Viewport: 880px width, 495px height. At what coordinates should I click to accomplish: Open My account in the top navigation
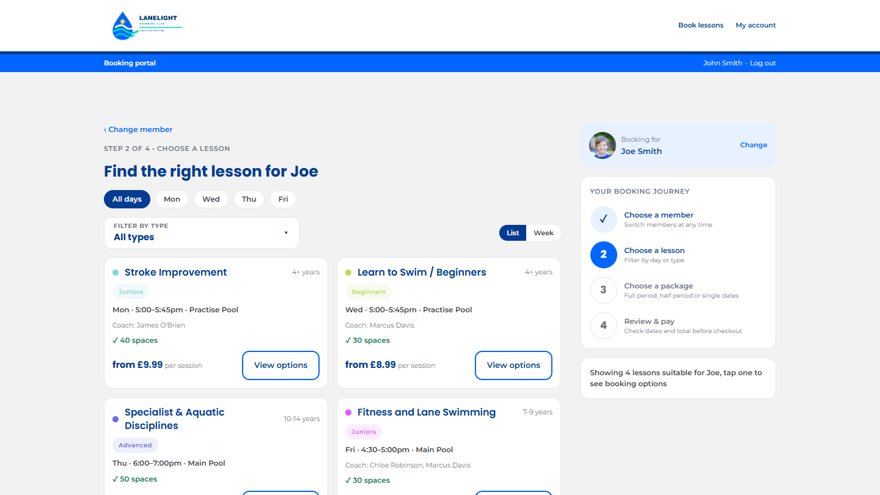[x=756, y=26]
